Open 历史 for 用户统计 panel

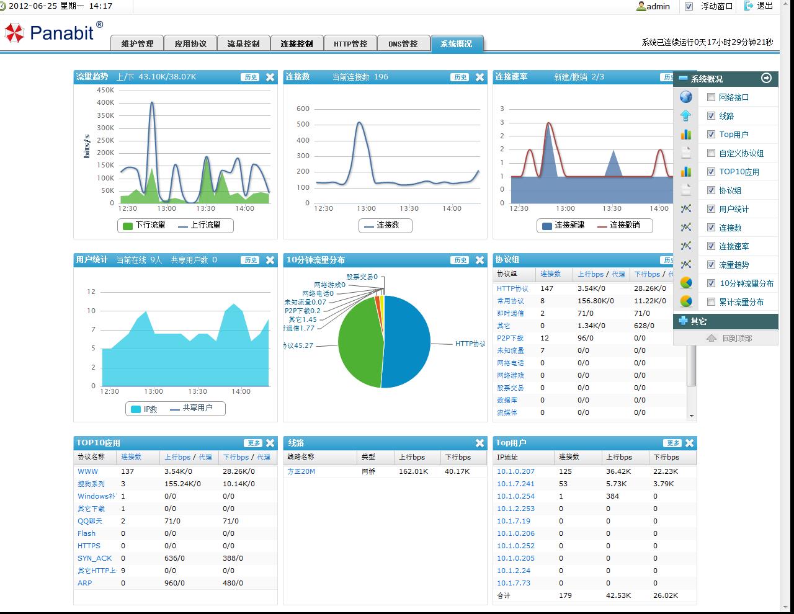click(x=251, y=260)
